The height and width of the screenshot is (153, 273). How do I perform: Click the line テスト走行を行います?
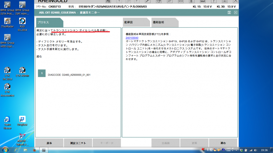click(x=52, y=46)
